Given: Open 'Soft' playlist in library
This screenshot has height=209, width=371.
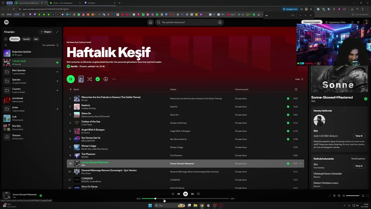Looking at the screenshot, I should click(x=32, y=118).
